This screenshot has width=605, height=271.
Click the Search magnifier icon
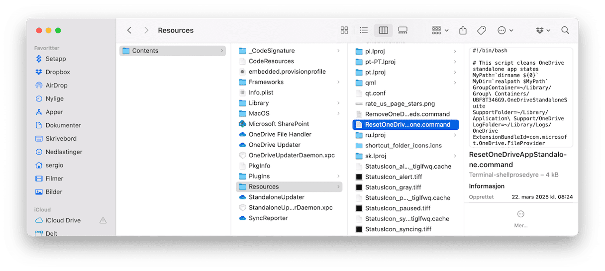point(565,30)
